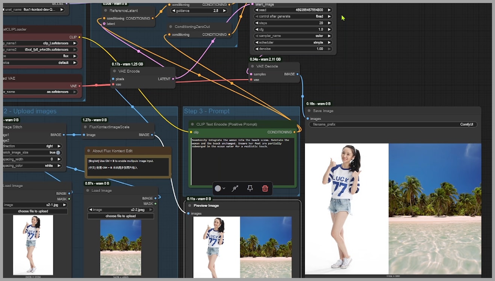The height and width of the screenshot is (281, 495).
Task: Decrease the seed value with left arrow
Action: pos(256,10)
